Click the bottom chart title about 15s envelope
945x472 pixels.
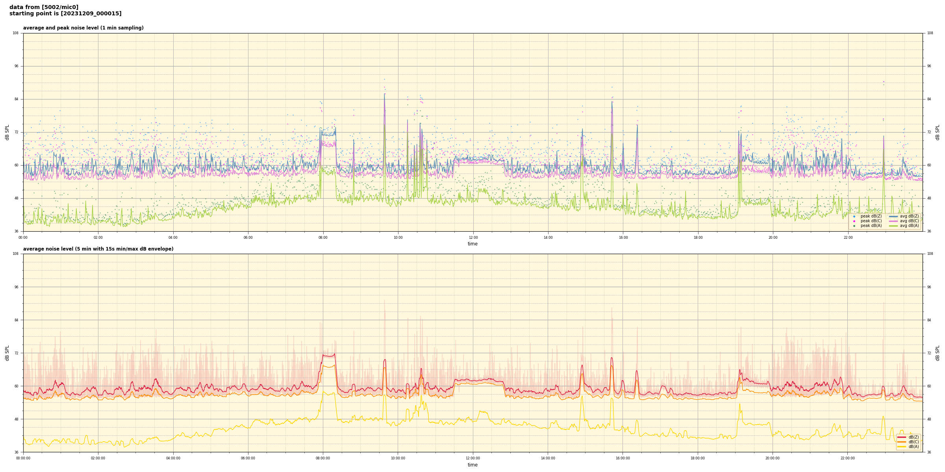(98, 249)
